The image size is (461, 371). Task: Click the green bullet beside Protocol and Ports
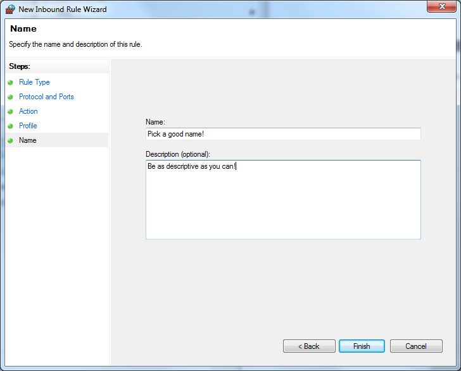[x=10, y=97]
